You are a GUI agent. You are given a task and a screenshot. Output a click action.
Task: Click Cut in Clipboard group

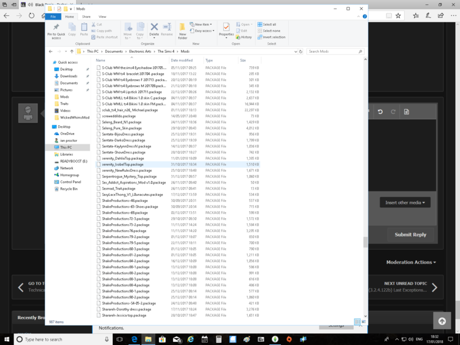97,25
